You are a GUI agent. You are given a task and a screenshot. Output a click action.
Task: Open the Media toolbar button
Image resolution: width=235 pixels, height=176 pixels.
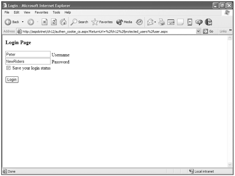click(x=124, y=22)
